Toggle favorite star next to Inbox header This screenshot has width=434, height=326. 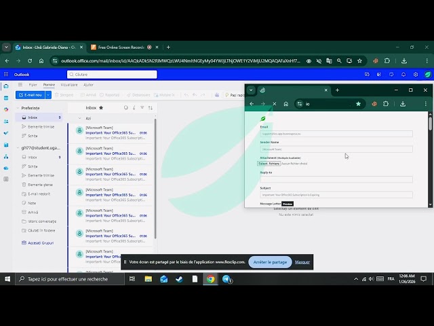(x=101, y=107)
